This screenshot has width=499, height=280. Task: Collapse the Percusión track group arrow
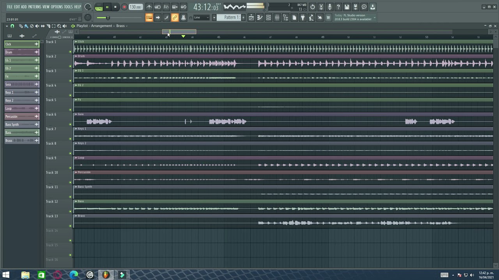point(76,172)
